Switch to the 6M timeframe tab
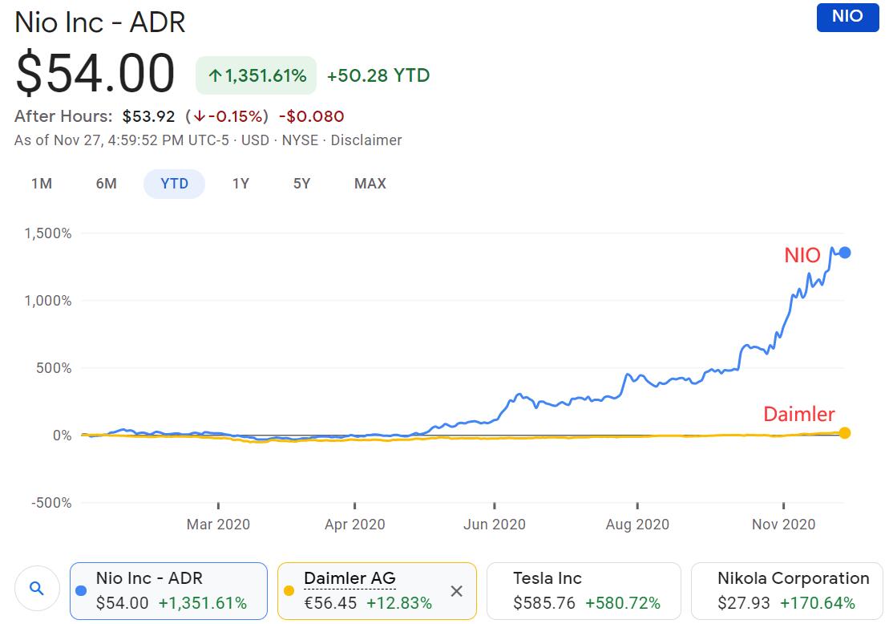This screenshot has height=624, width=889. [x=106, y=184]
